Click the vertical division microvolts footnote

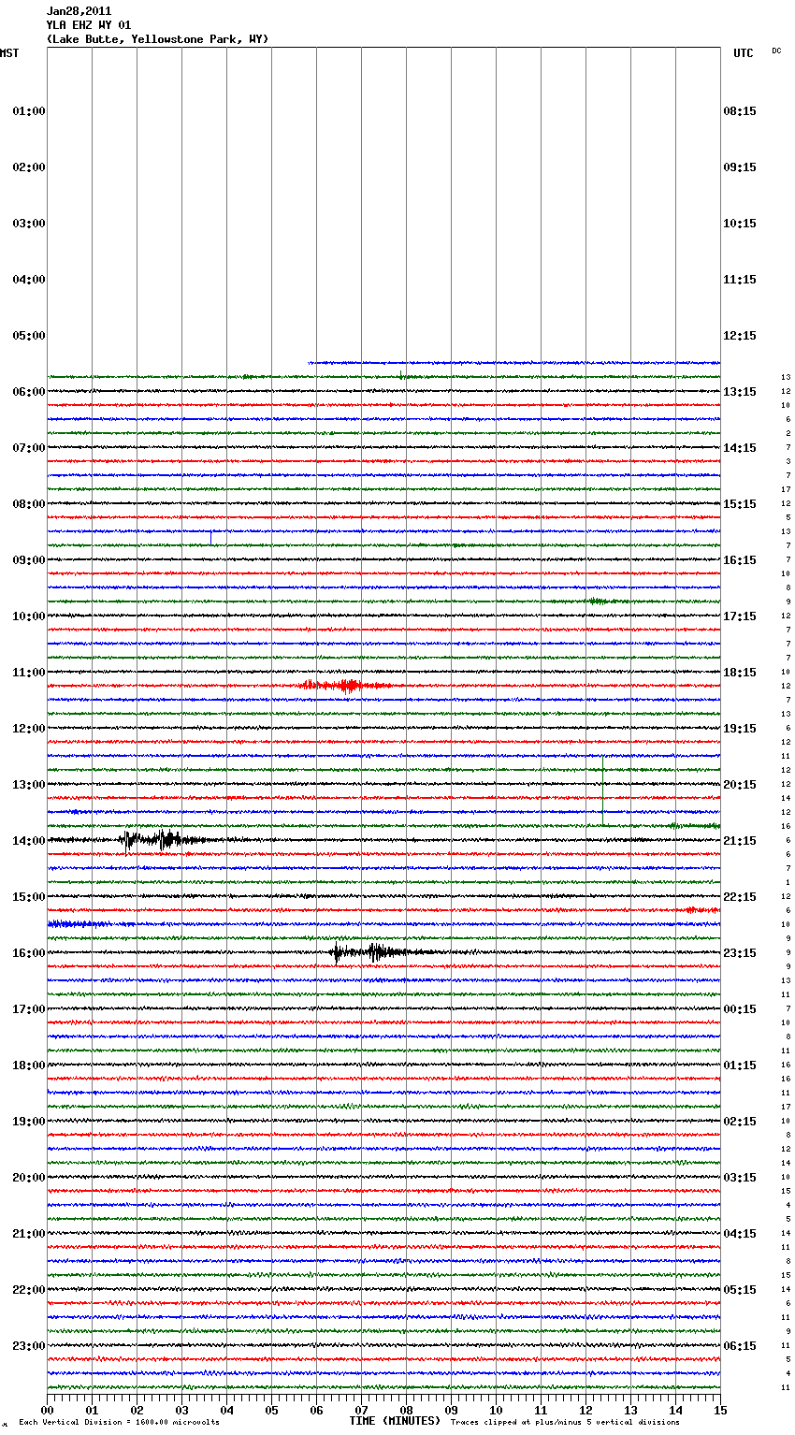pos(119,1423)
